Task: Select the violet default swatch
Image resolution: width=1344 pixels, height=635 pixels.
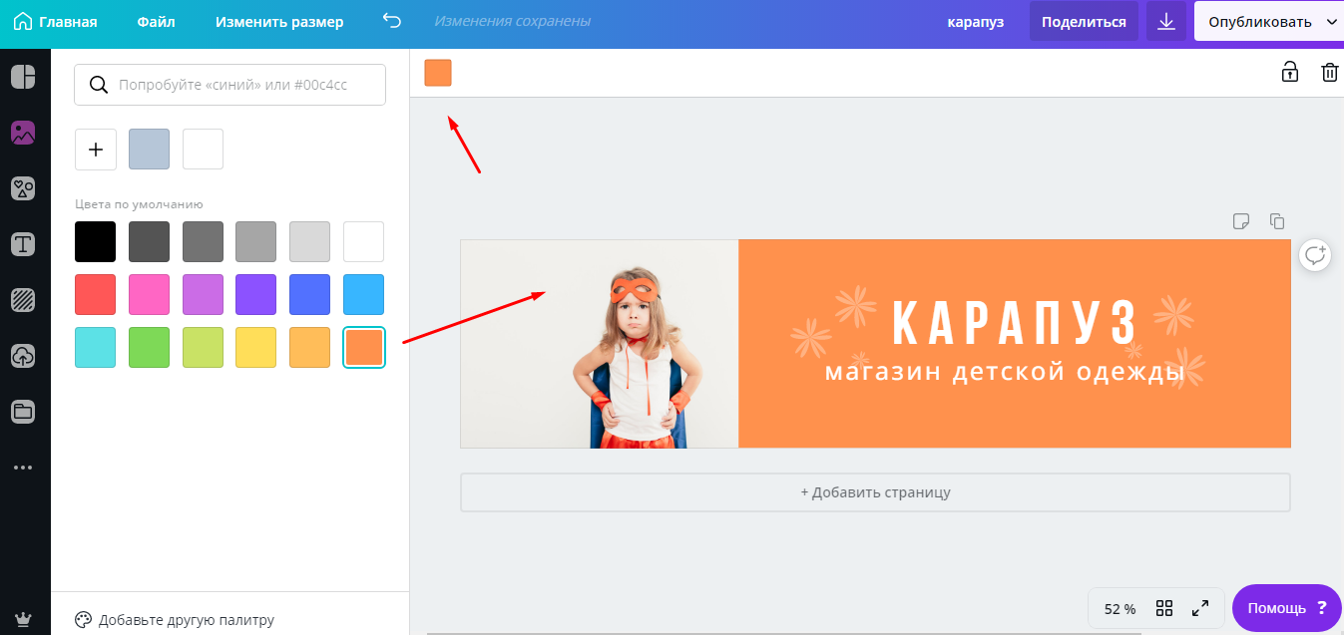Action: [256, 294]
